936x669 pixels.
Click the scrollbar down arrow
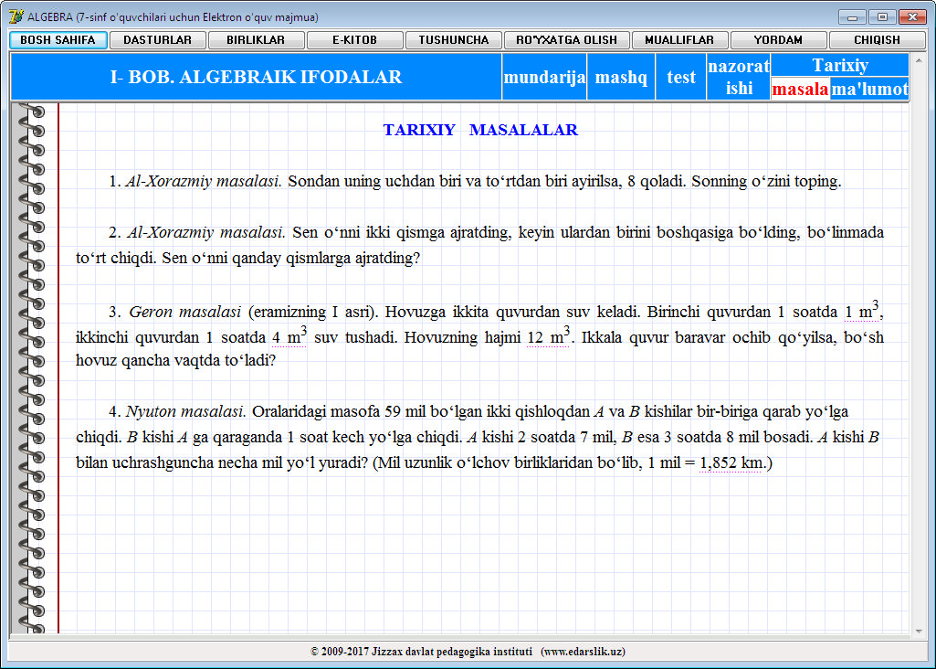920,629
